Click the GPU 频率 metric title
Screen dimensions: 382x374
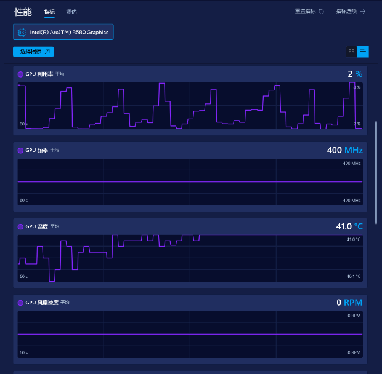click(36, 150)
